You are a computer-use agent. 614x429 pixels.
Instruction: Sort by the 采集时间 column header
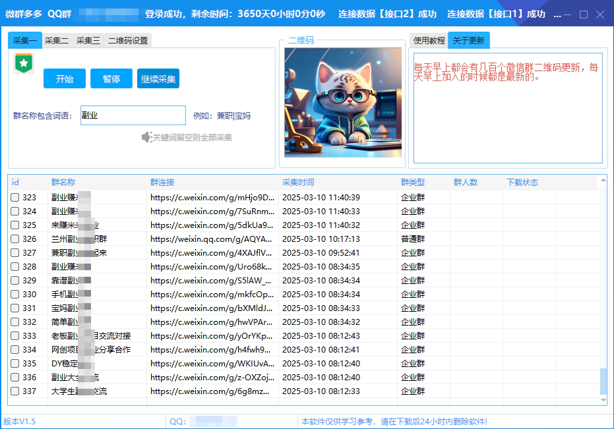pyautogui.click(x=298, y=183)
